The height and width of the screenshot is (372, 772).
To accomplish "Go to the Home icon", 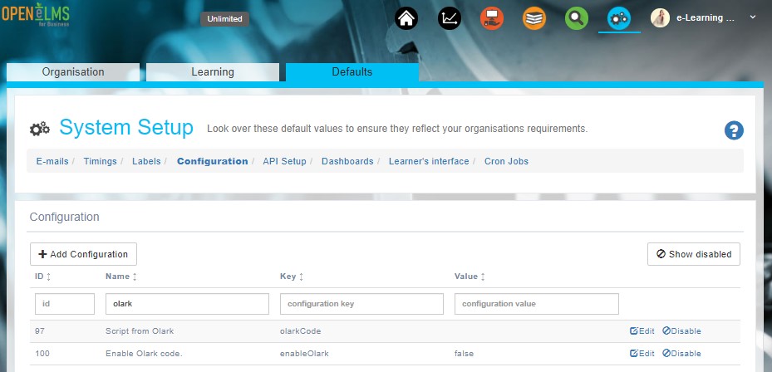I will [406, 17].
